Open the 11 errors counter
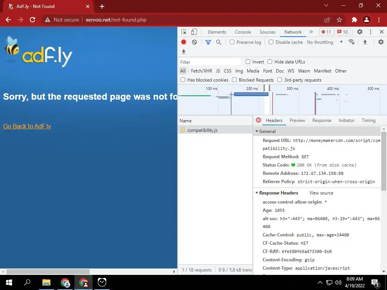Screen dimensions: 387x290 point(326,32)
